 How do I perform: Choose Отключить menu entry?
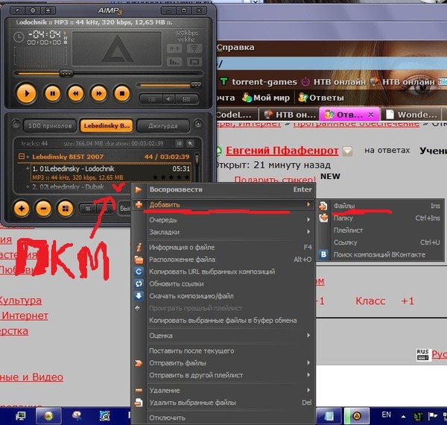[x=223, y=418]
